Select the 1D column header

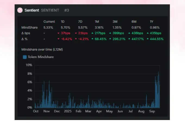pos(62,22)
